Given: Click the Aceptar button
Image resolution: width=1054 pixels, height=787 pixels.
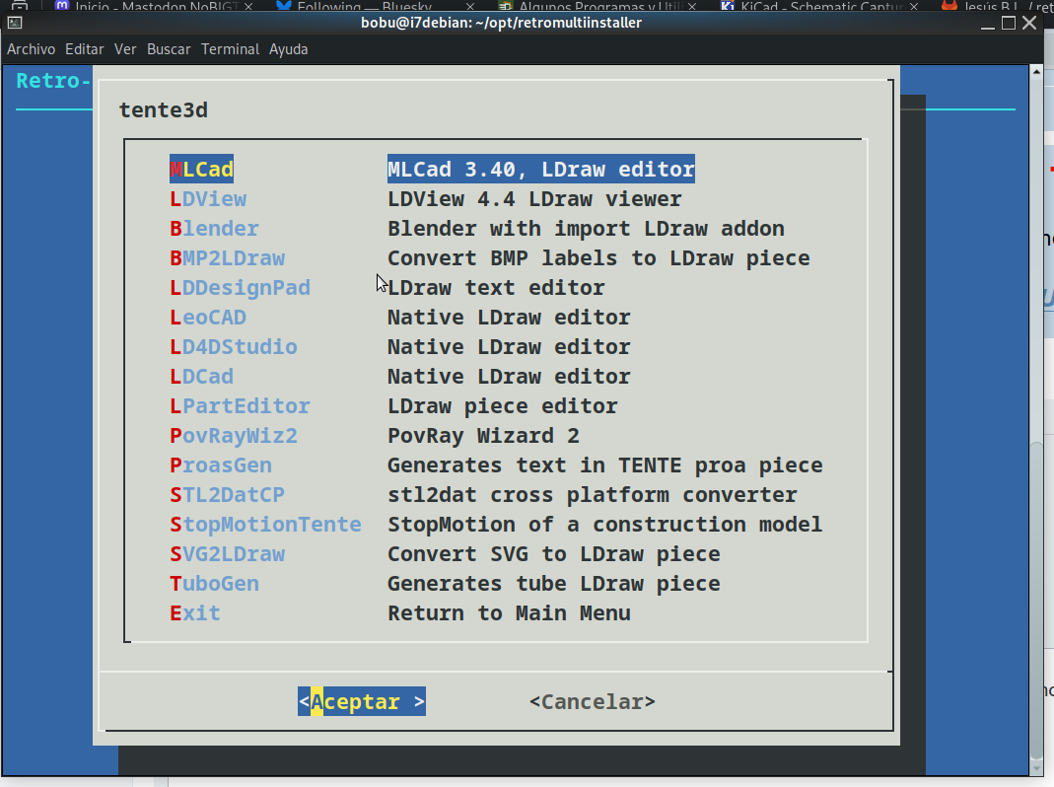Looking at the screenshot, I should [x=362, y=701].
